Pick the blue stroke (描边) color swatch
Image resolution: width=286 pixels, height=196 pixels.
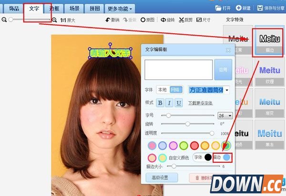point(227,157)
